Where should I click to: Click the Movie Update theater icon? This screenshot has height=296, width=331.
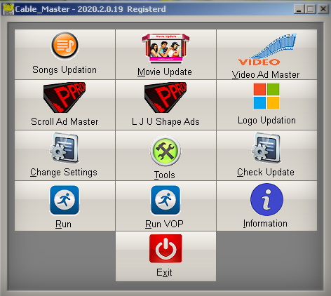click(165, 48)
